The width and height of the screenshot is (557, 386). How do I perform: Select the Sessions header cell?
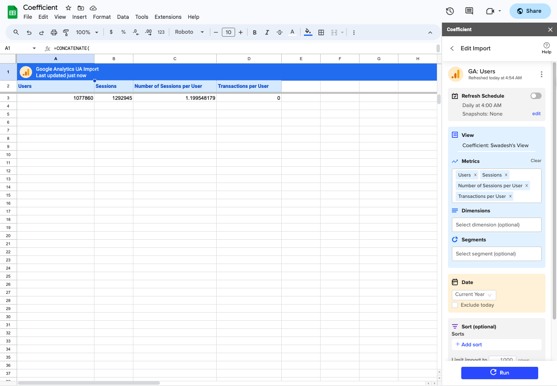coord(114,86)
